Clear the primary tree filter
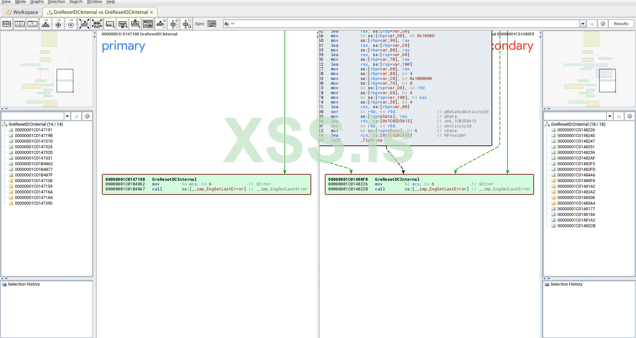The image size is (636, 338). point(76,116)
